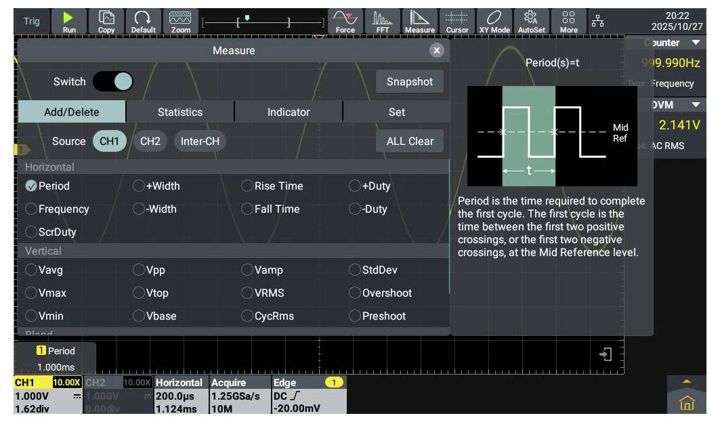Select the Vpp measurement option
This screenshot has height=422, width=720.
click(x=139, y=270)
